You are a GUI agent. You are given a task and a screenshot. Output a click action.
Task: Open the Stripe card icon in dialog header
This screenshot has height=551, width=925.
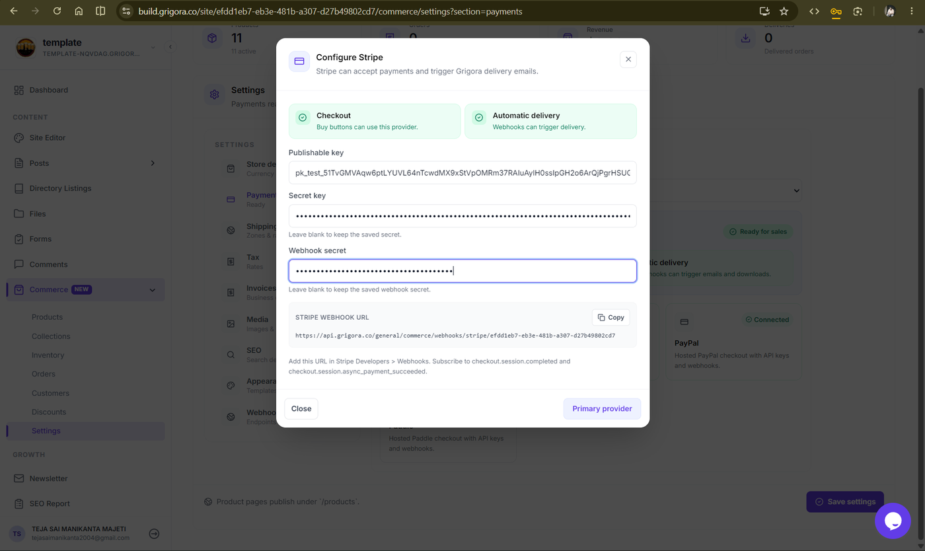[299, 61]
